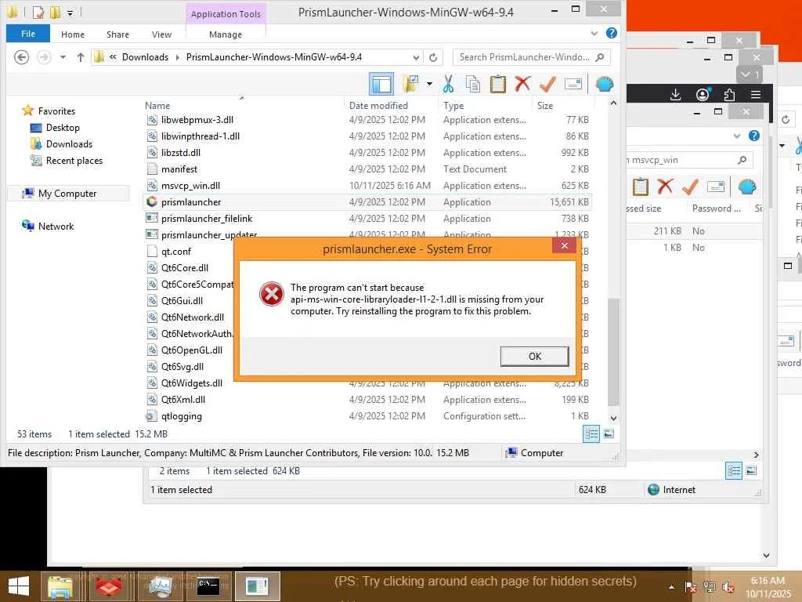Click the double chevron before Downloads breadcrumb

click(x=113, y=57)
